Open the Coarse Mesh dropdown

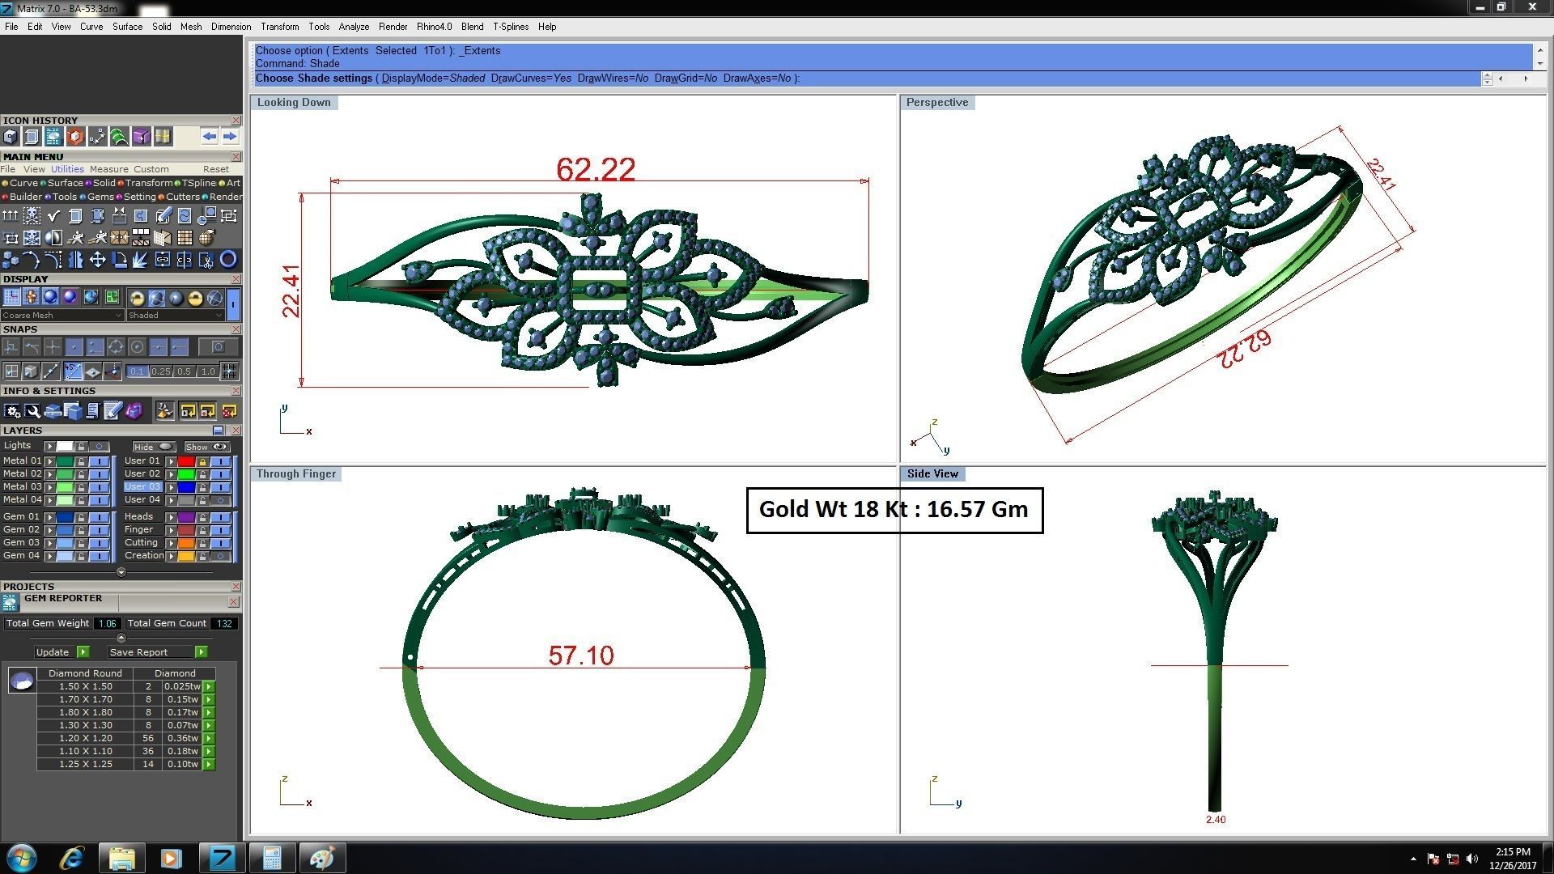62,315
